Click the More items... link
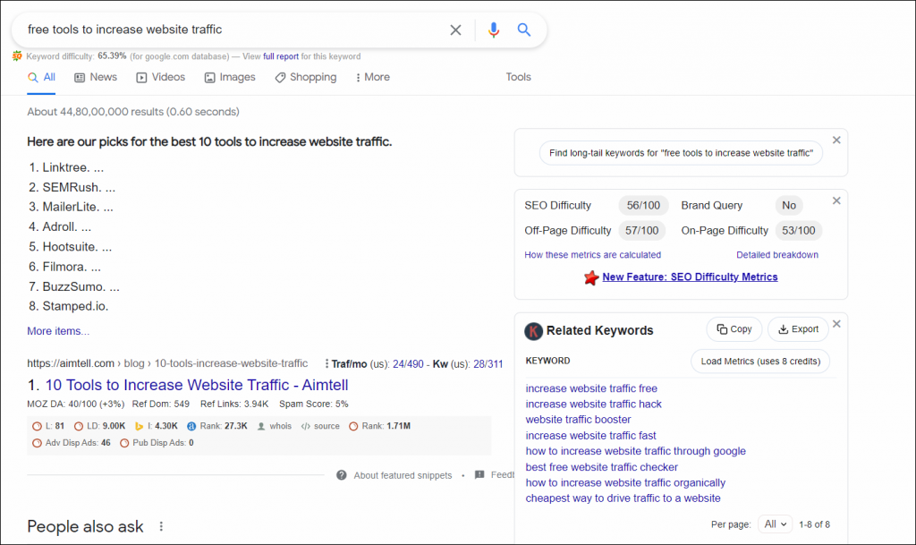The height and width of the screenshot is (545, 916). pyautogui.click(x=58, y=331)
